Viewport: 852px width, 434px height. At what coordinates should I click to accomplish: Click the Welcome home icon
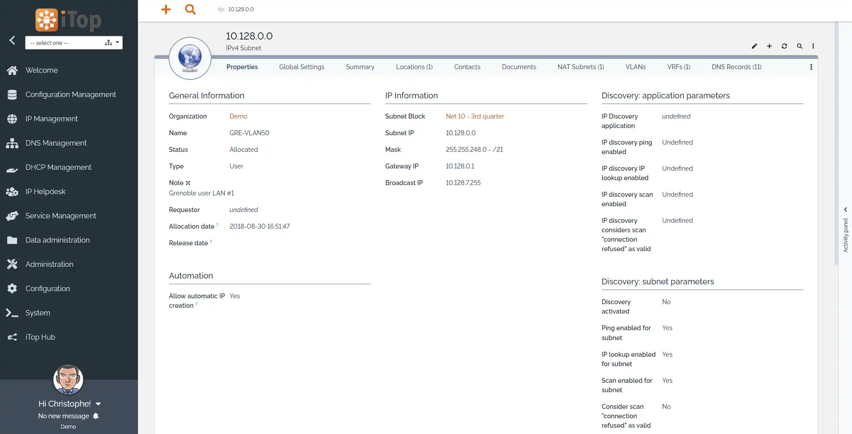click(12, 71)
